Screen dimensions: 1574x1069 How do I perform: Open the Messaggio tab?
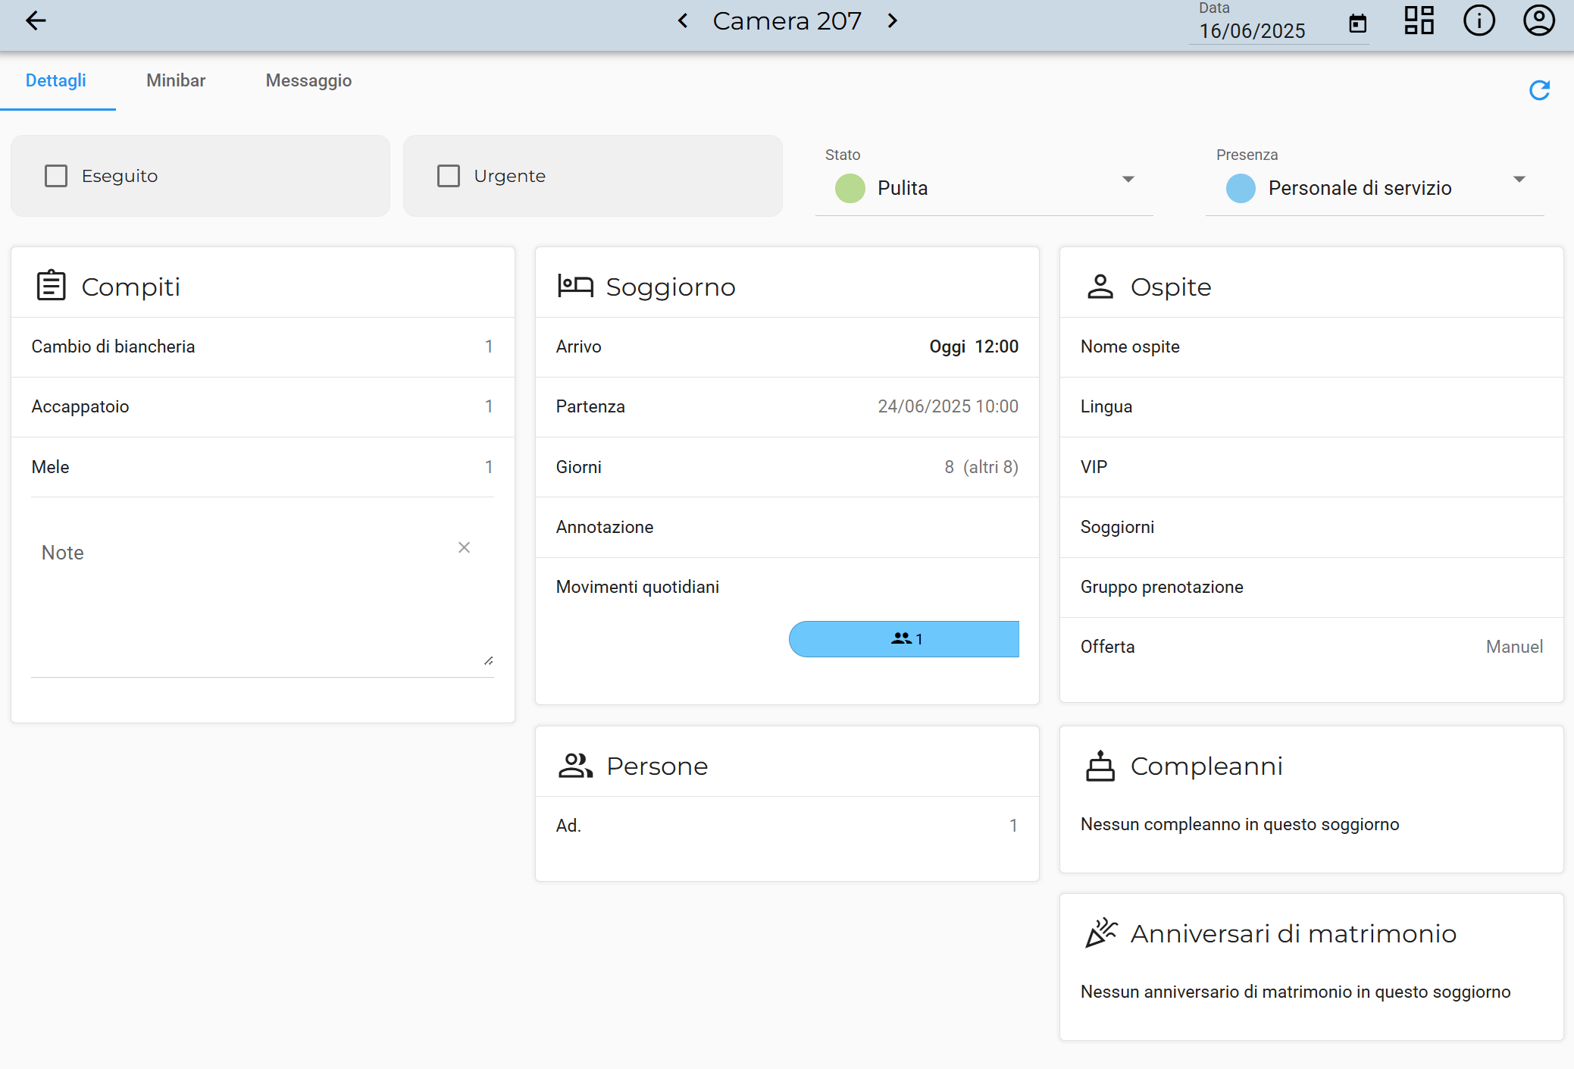tap(308, 80)
